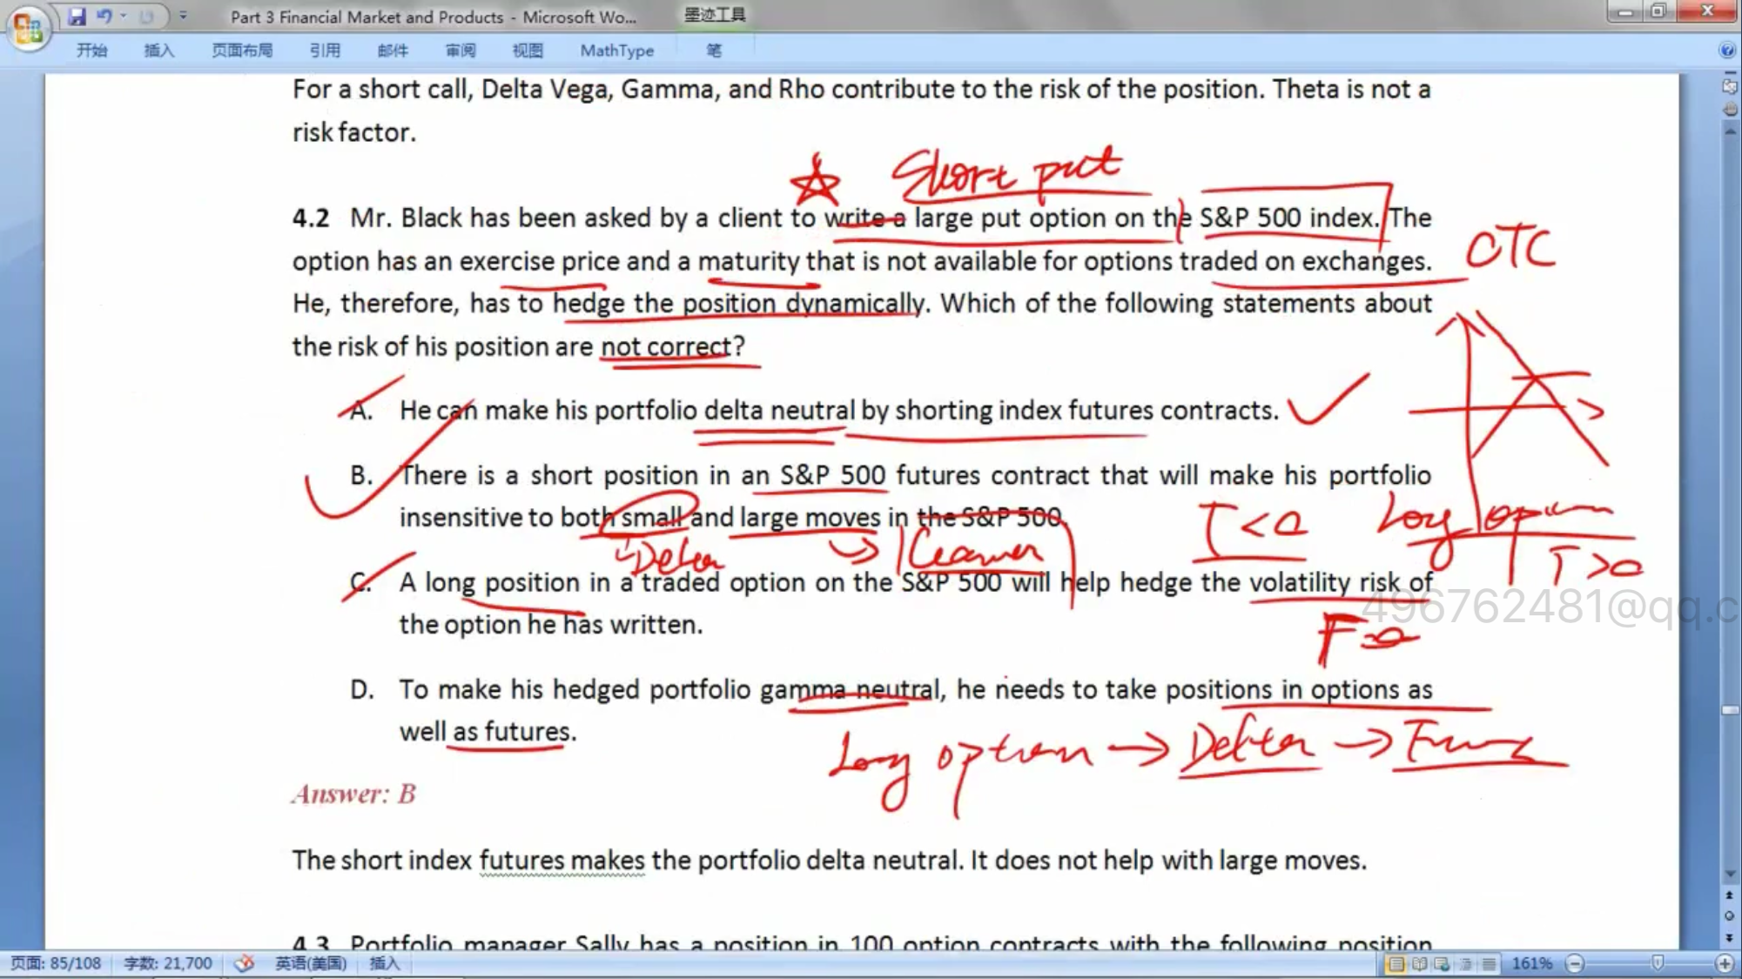The image size is (1742, 979).
Task: Open the undo history dropdown arrow
Action: point(124,16)
